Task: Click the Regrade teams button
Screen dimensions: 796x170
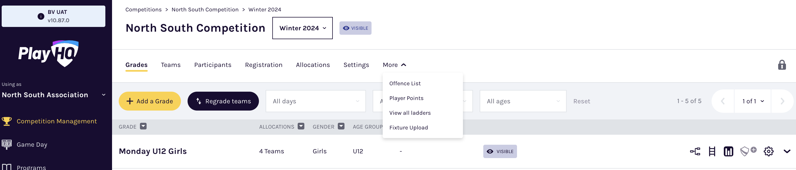Action: pos(223,101)
